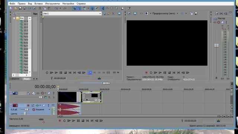Open the Настройки menu
The width and height of the screenshot is (238, 134).
pyautogui.click(x=68, y=3)
